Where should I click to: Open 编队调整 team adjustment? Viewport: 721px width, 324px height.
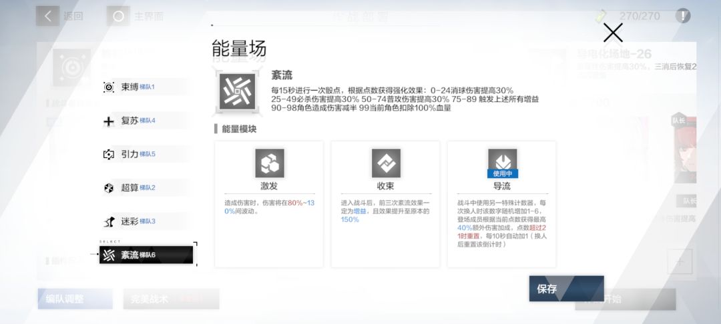(x=75, y=299)
